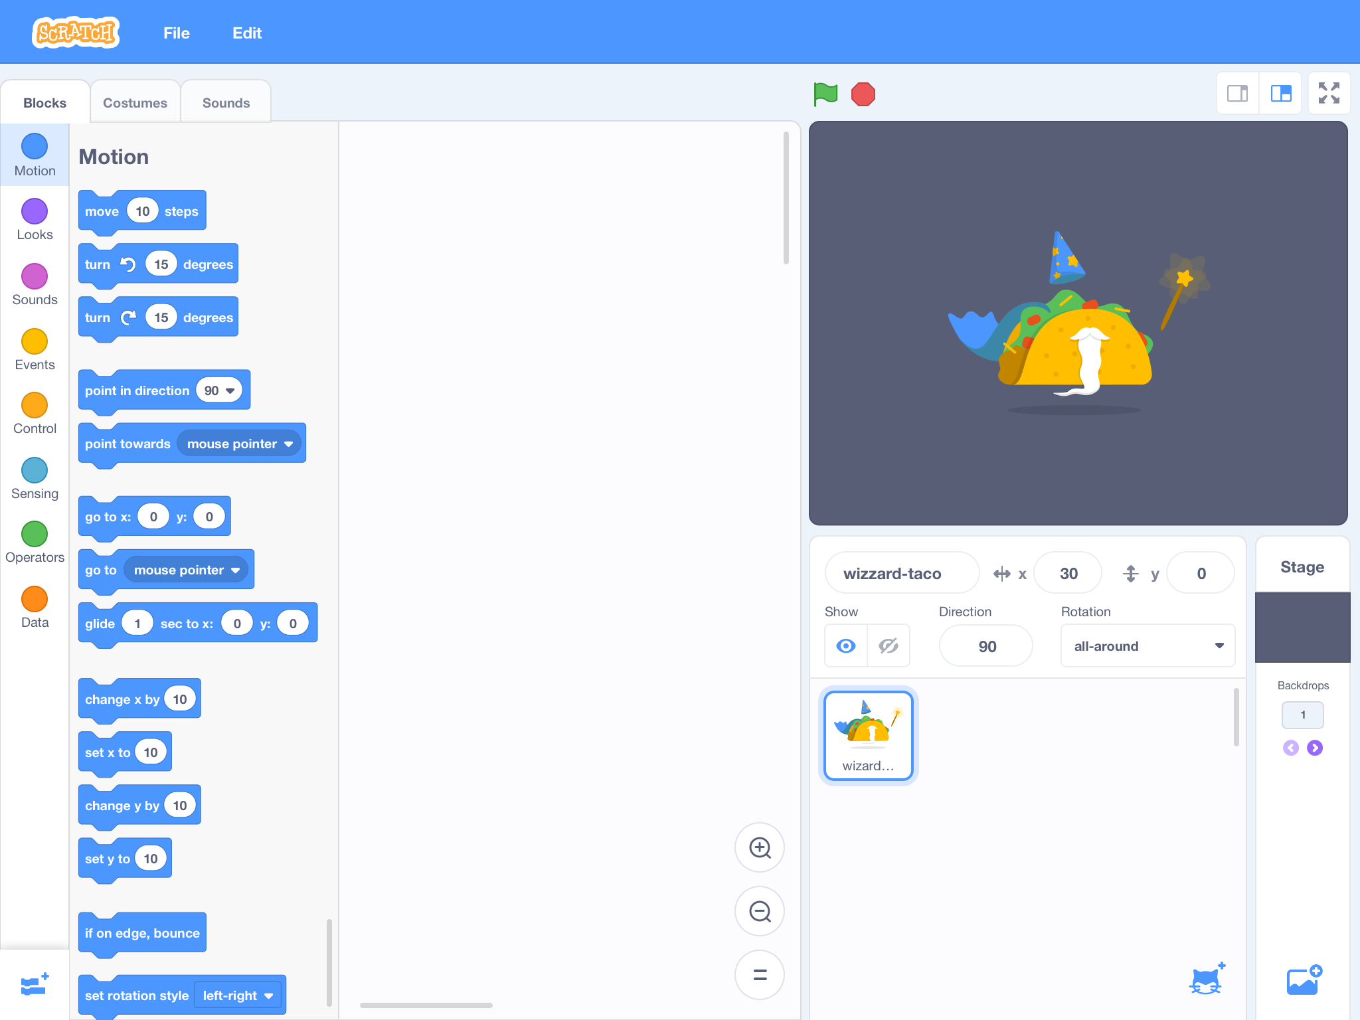Switch to the Costumes tab
Screen dimensions: 1360x1020
134,102
